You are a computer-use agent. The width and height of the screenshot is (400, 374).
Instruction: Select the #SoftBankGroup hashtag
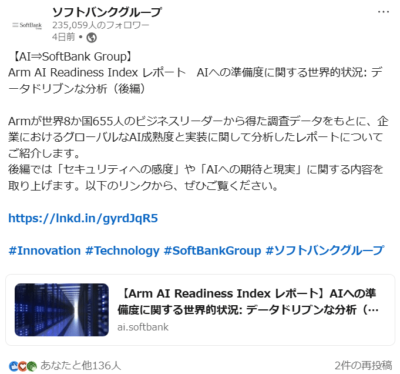pyautogui.click(x=213, y=251)
